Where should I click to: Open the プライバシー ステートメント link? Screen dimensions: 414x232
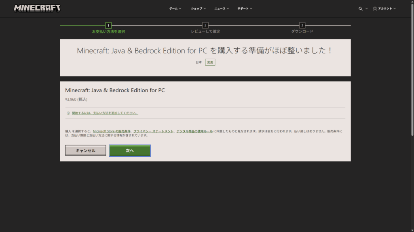(153, 131)
